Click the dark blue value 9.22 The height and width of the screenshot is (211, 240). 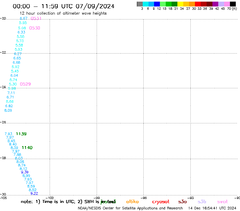[34, 193]
